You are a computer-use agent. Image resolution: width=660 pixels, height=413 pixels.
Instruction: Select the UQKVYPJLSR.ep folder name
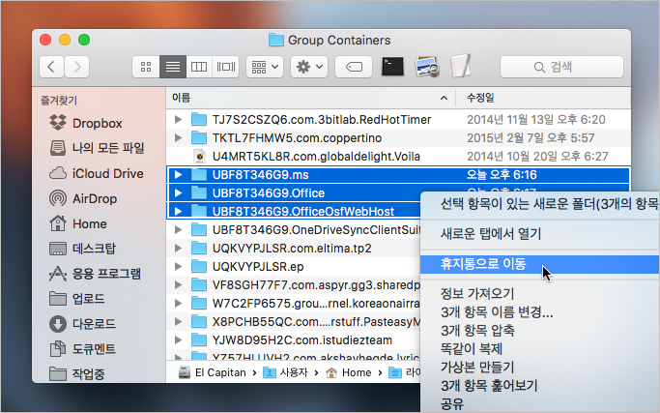[x=258, y=266]
